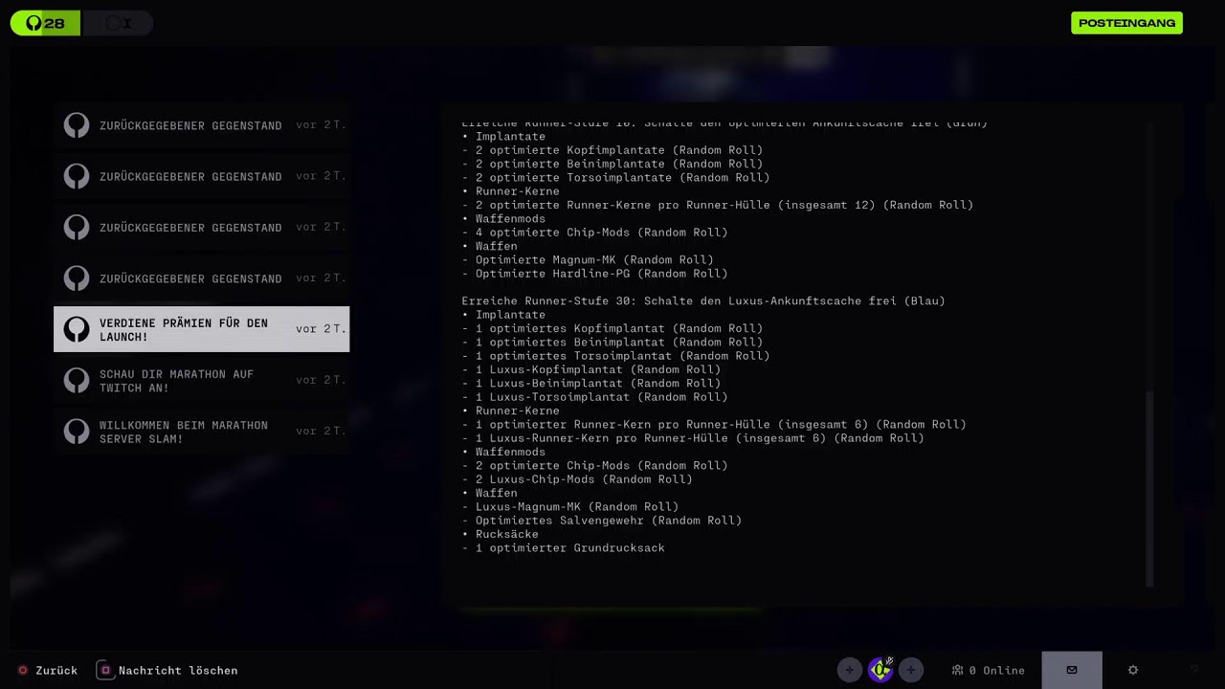Open the player avatar with muted mic
Image resolution: width=1225 pixels, height=689 pixels.
[x=880, y=670]
